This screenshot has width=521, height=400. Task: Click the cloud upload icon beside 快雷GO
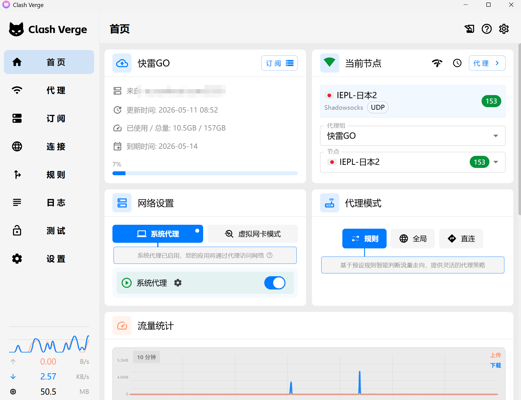pyautogui.click(x=122, y=63)
